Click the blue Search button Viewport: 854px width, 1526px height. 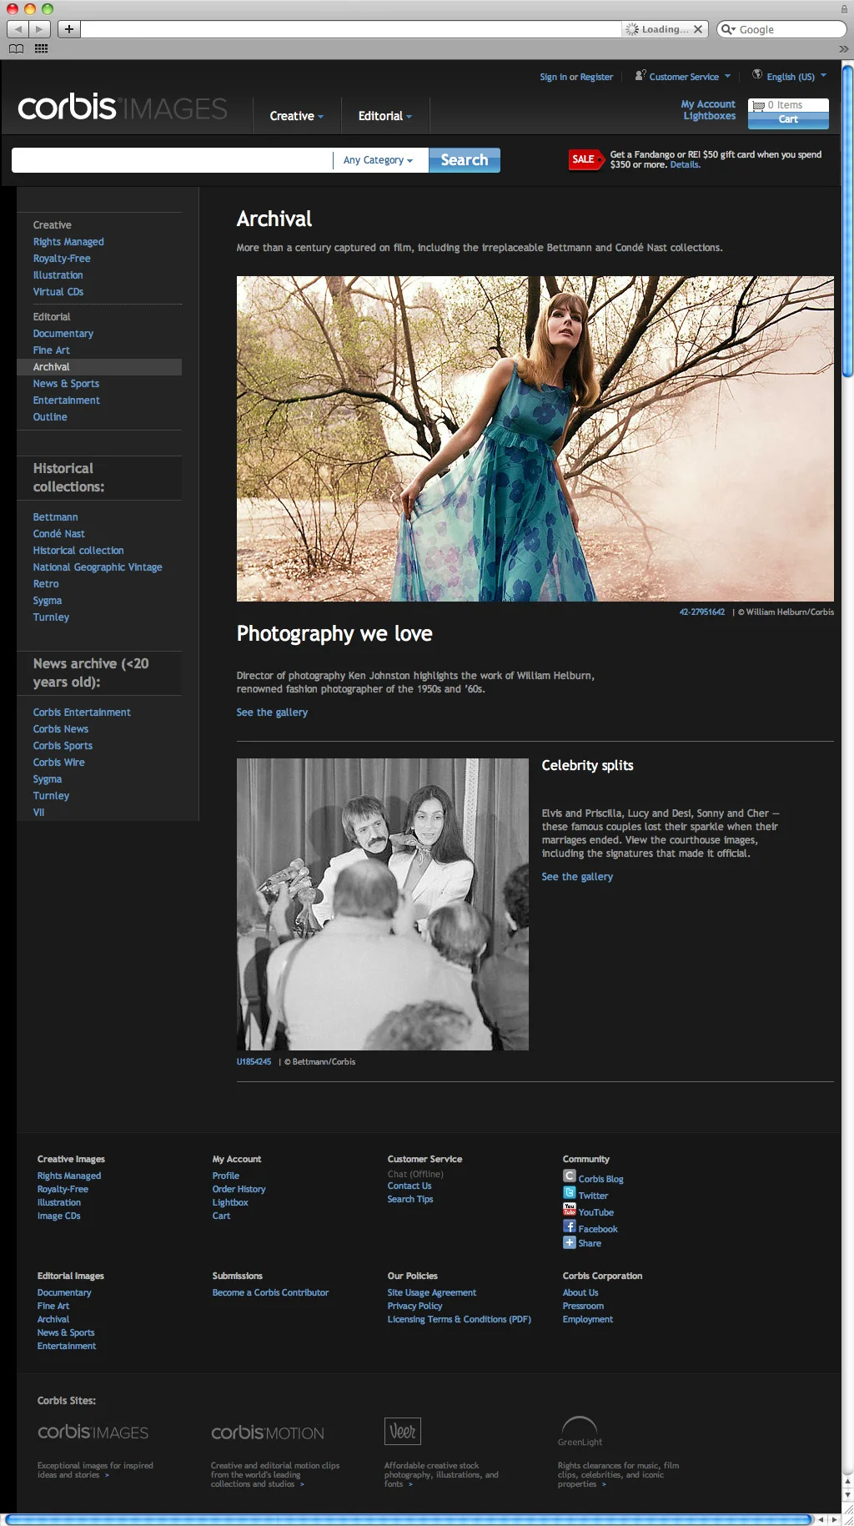(x=465, y=160)
